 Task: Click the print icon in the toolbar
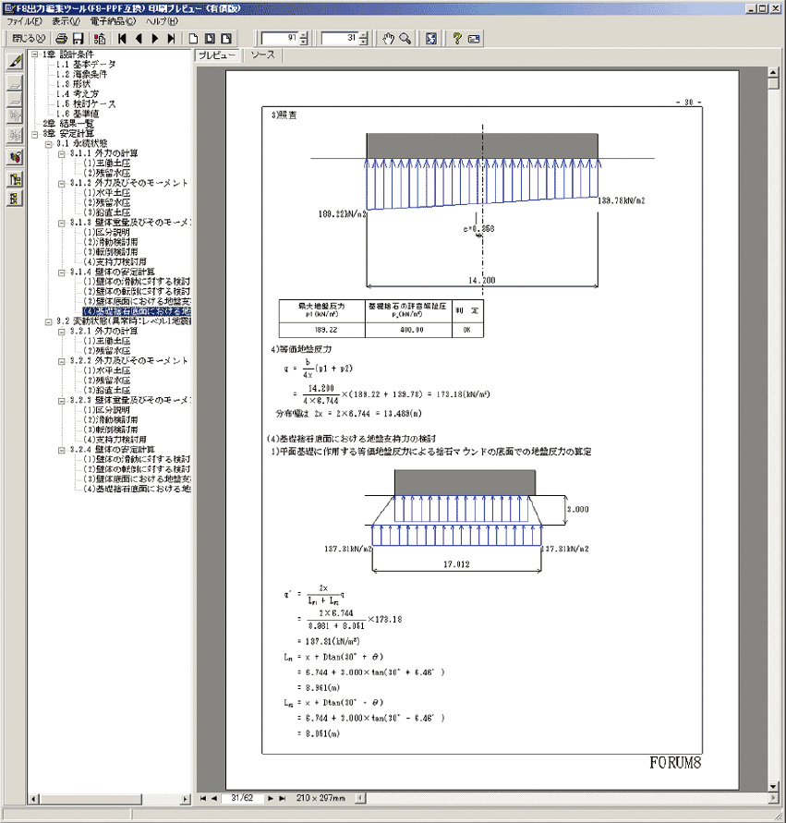pyautogui.click(x=61, y=38)
